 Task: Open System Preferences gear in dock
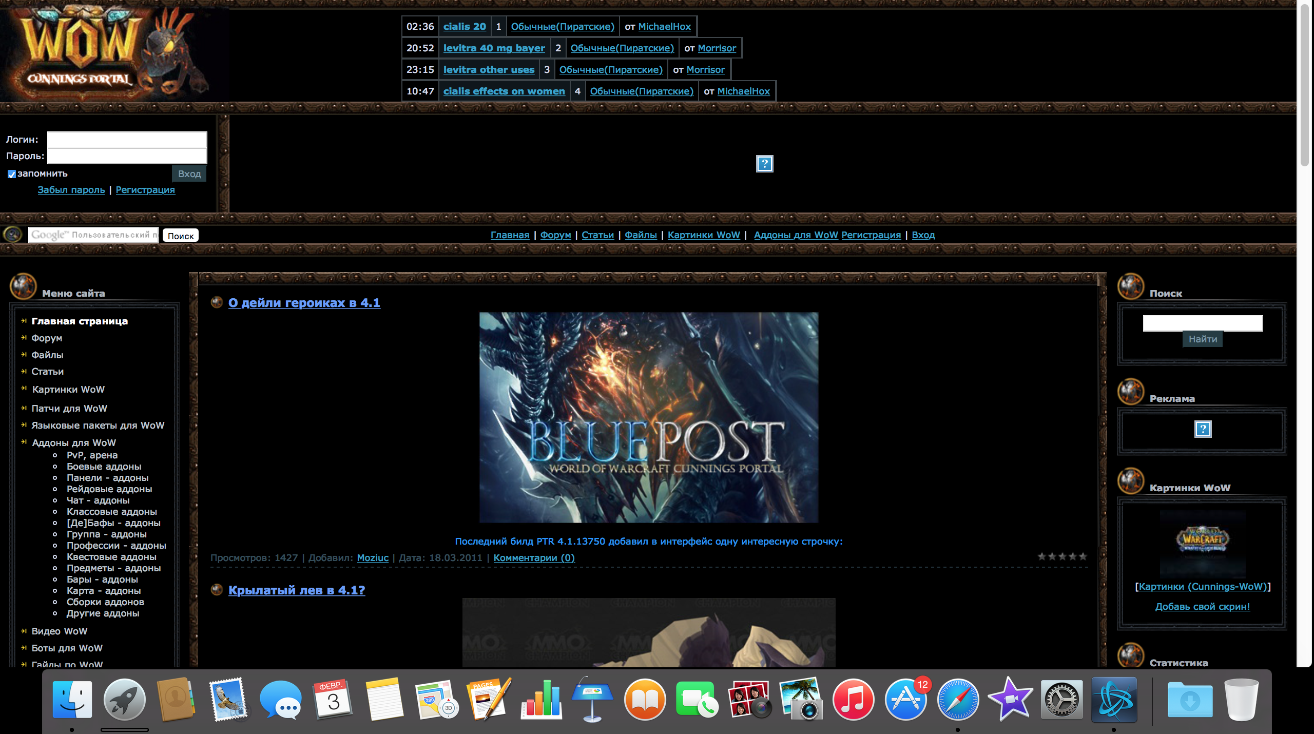(1061, 700)
